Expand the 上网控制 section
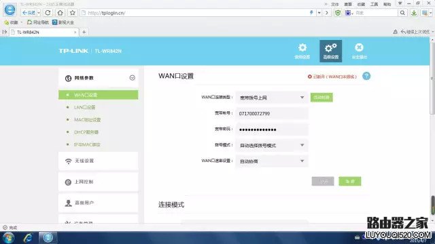The height and width of the screenshot is (244, 435). click(x=98, y=182)
